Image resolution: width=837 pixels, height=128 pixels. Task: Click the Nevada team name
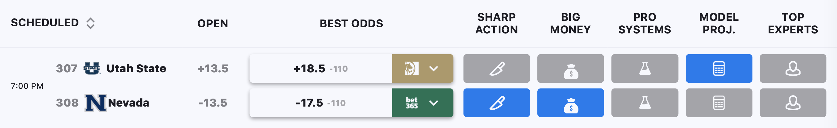coord(128,103)
